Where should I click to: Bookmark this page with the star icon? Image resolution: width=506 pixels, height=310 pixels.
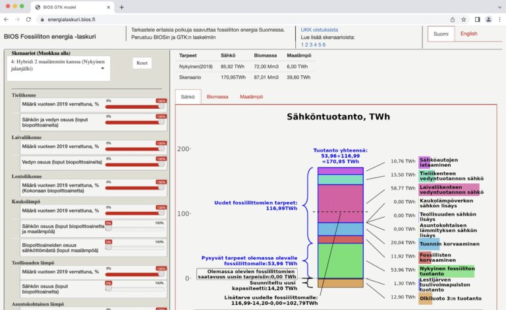[x=464, y=19]
